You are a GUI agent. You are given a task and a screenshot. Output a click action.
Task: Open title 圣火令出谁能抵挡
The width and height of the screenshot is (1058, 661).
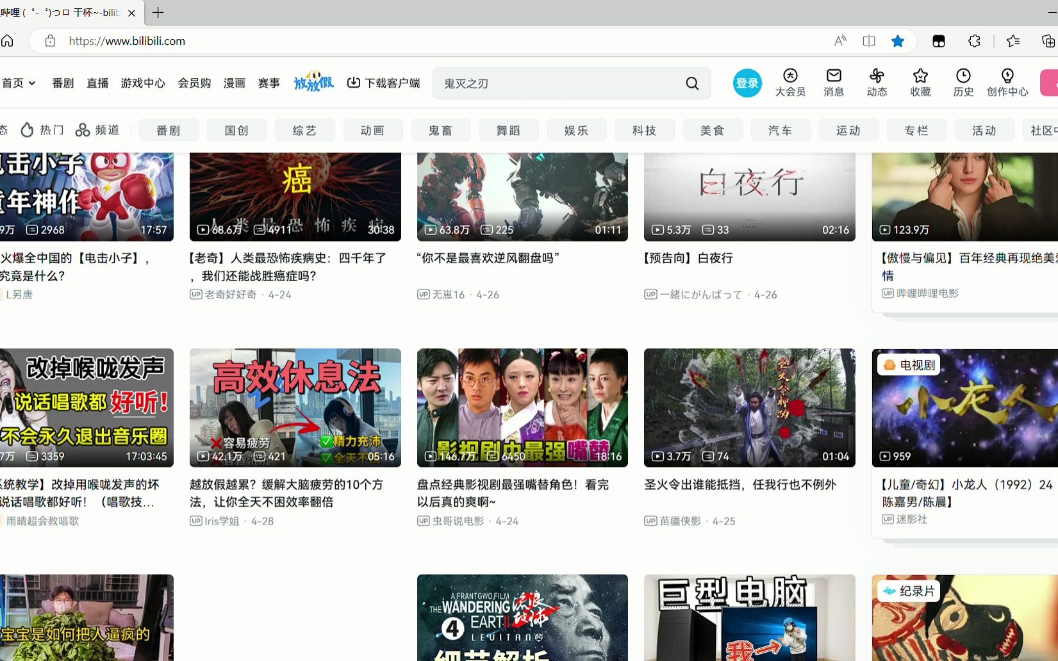tap(740, 485)
